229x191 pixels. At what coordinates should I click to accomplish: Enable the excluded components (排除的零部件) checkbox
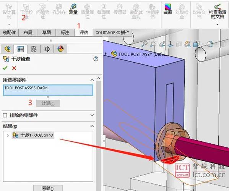point(5,115)
